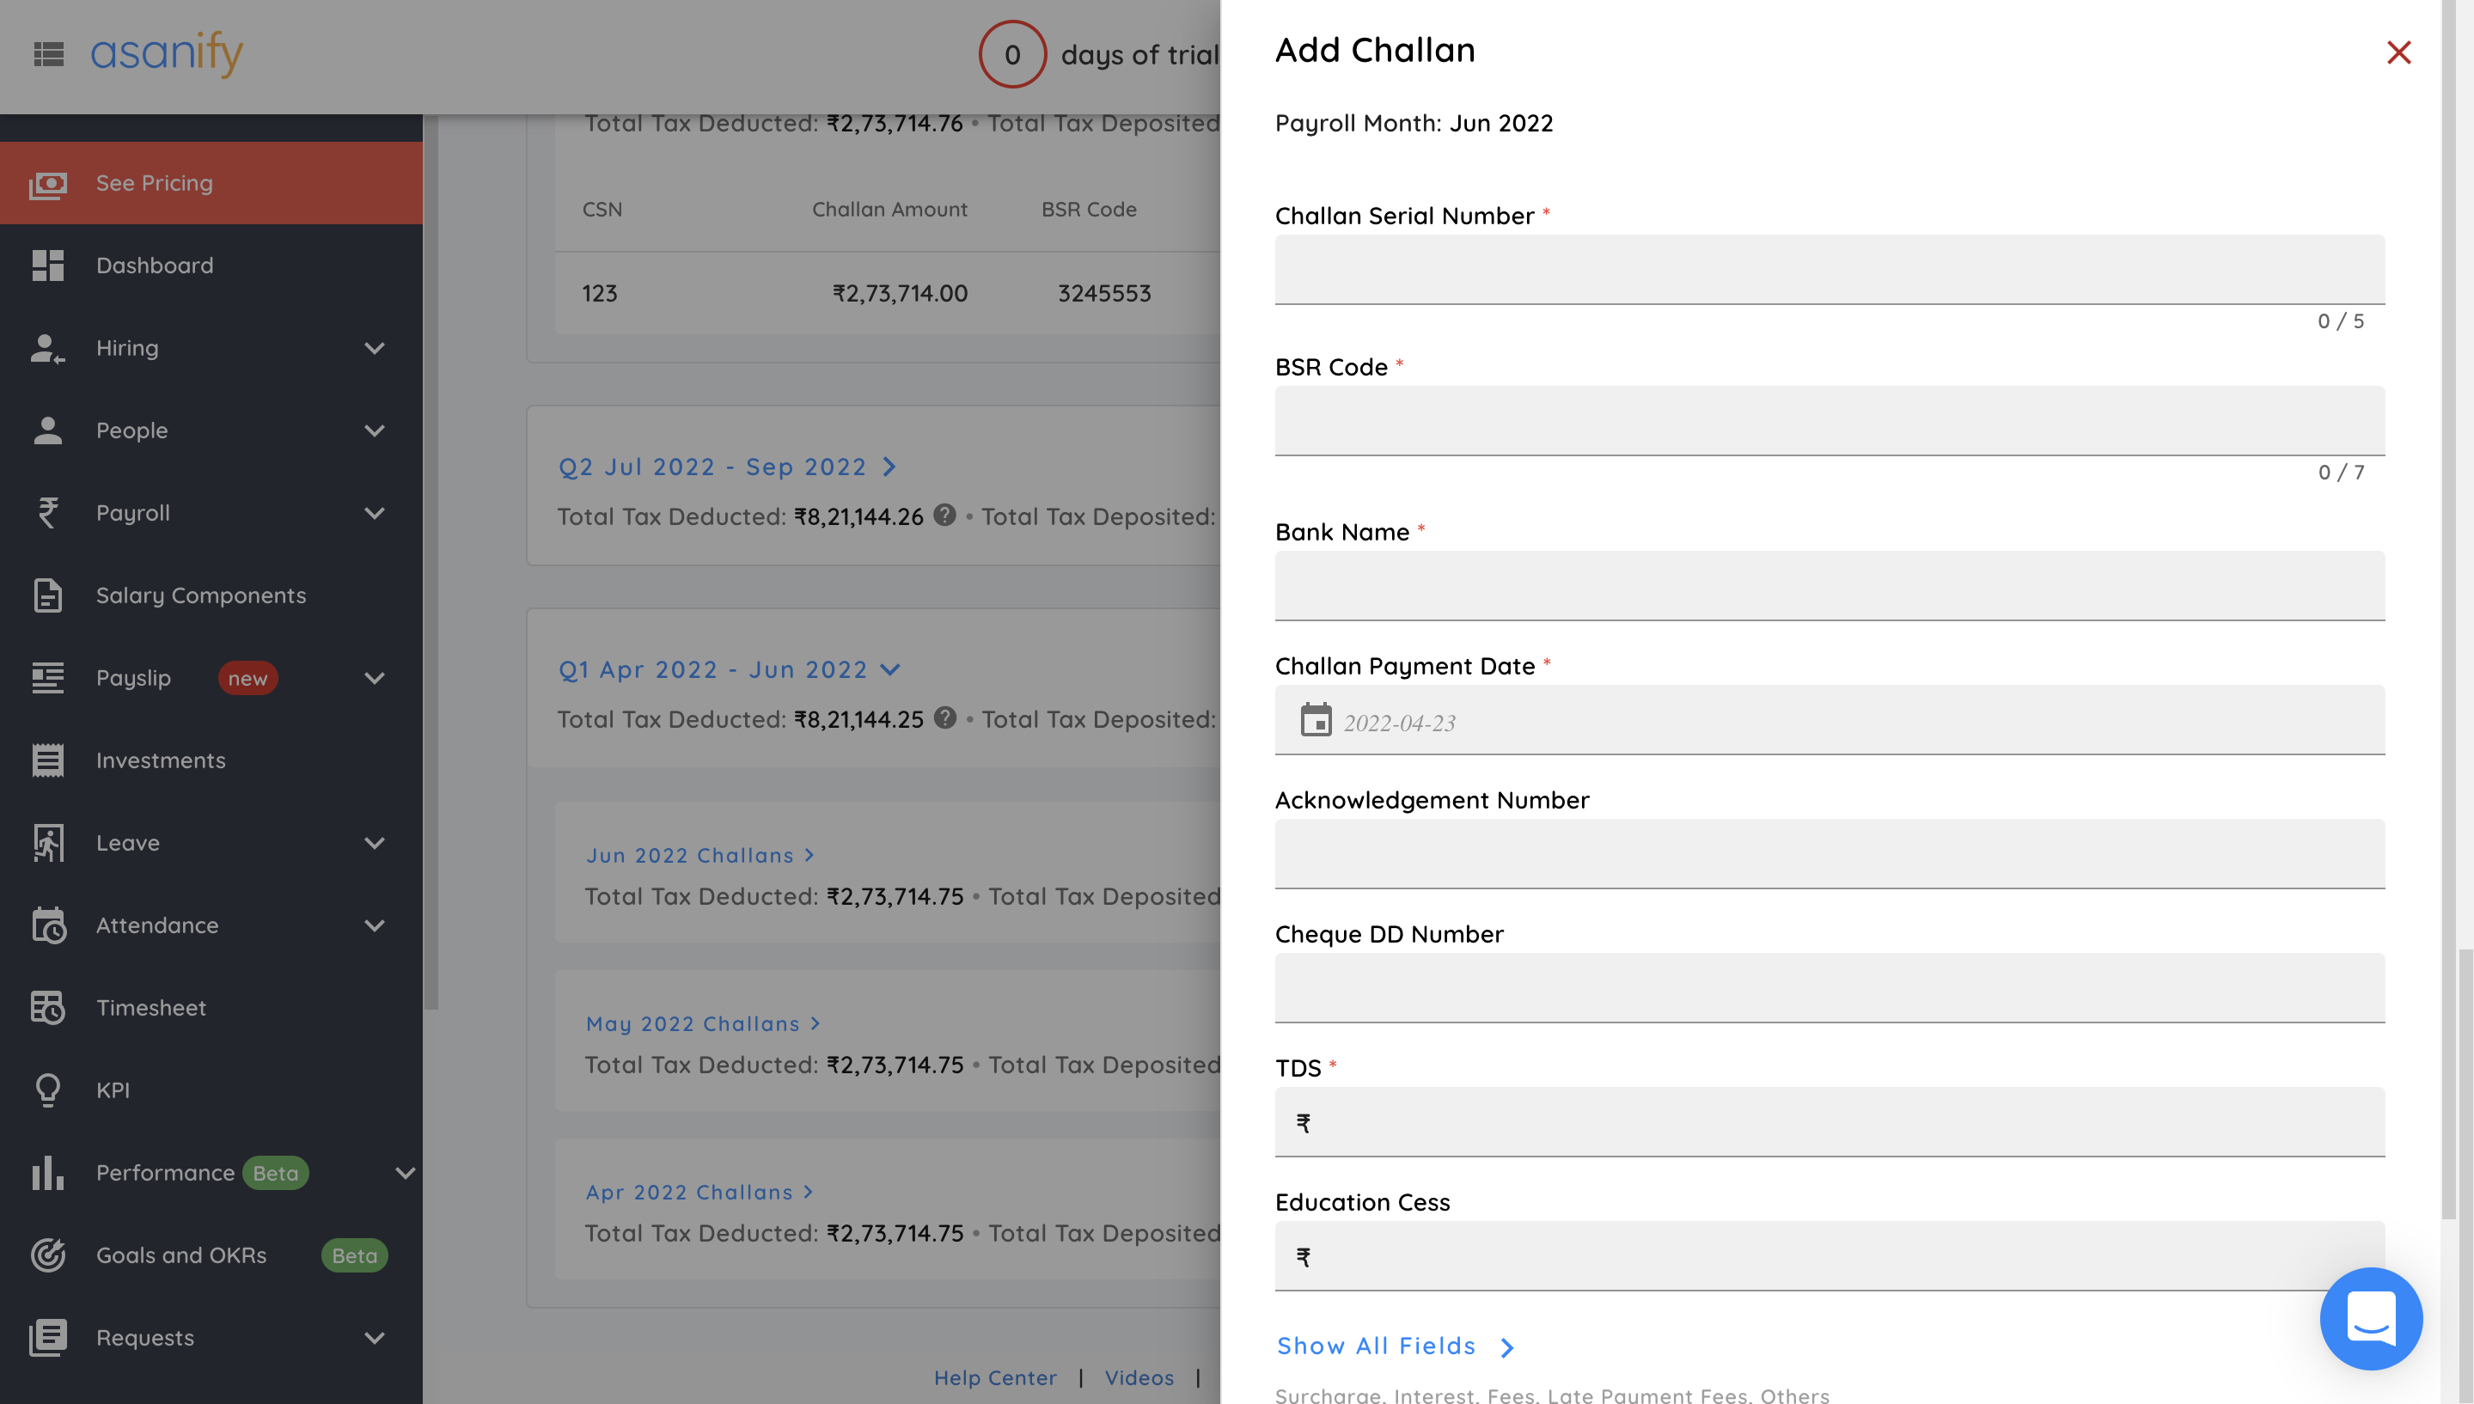The width and height of the screenshot is (2474, 1404).
Task: Click Show All Fields link
Action: tap(1377, 1346)
